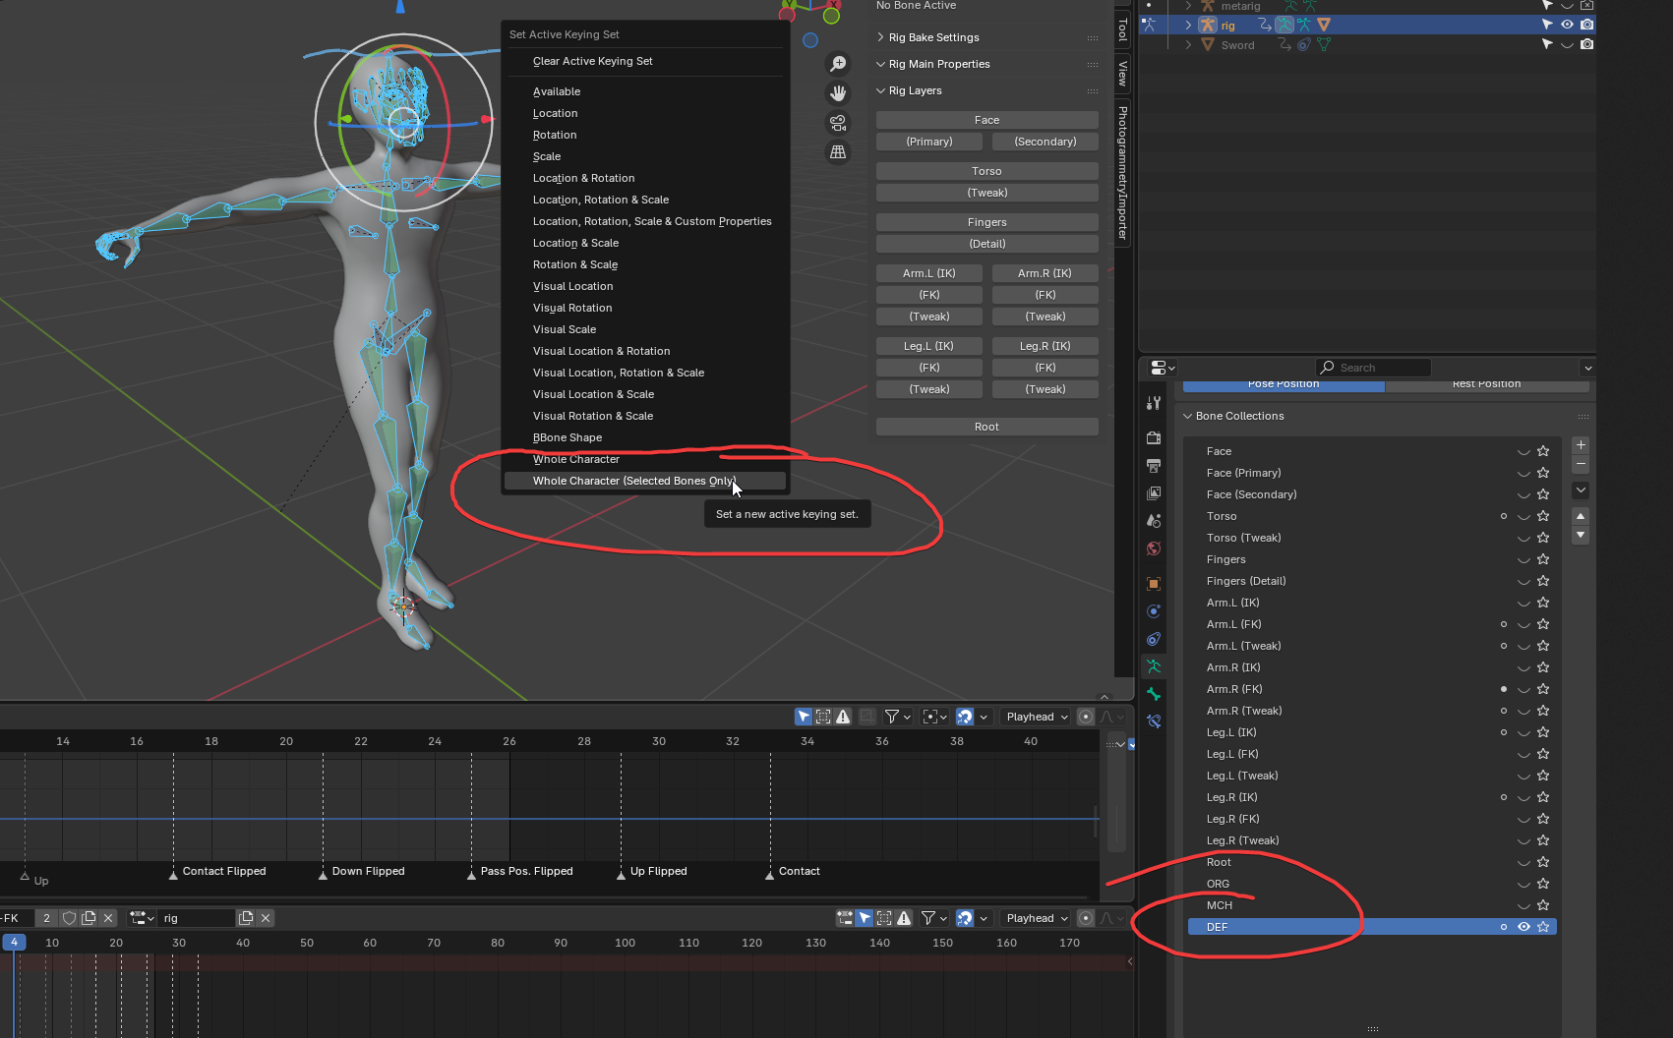Screen dimensions: 1673x1038
Task: Toggle visibility eye of DEF collection
Action: [x=1524, y=927]
